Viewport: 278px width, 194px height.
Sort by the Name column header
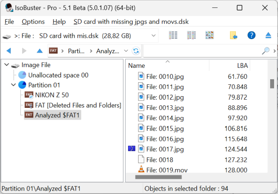click(136, 66)
